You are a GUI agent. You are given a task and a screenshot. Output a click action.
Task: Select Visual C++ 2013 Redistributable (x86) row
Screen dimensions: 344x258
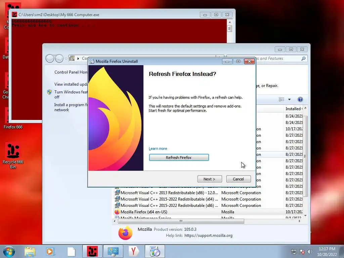tap(208, 193)
